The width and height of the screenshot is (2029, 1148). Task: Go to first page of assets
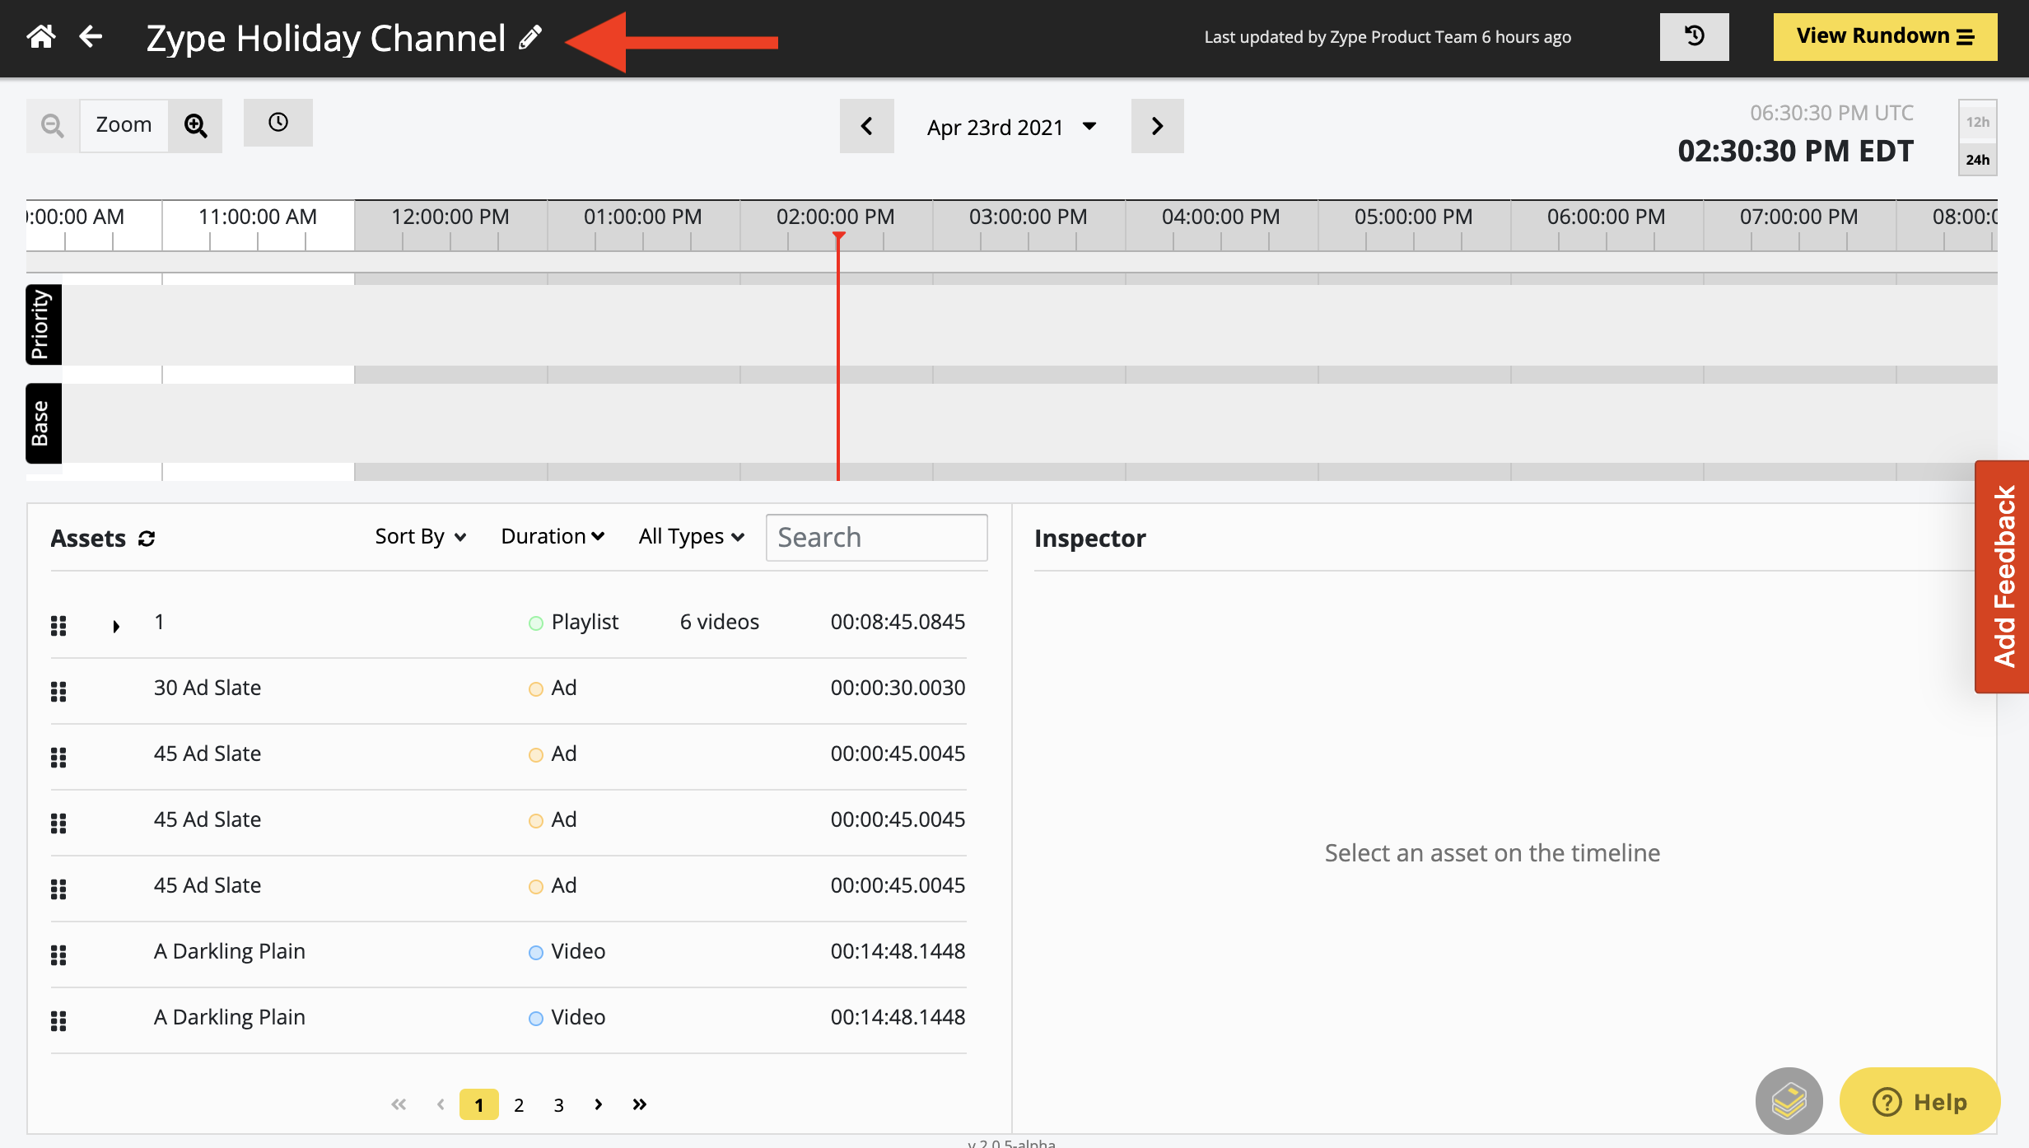point(399,1104)
